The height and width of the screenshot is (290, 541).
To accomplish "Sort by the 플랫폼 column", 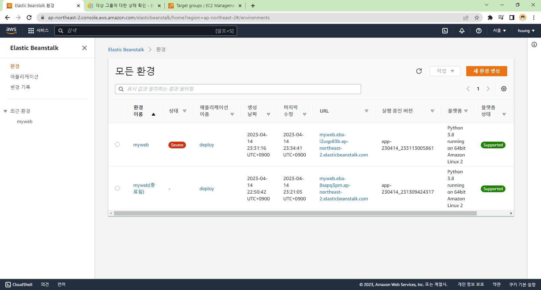I will (x=466, y=111).
